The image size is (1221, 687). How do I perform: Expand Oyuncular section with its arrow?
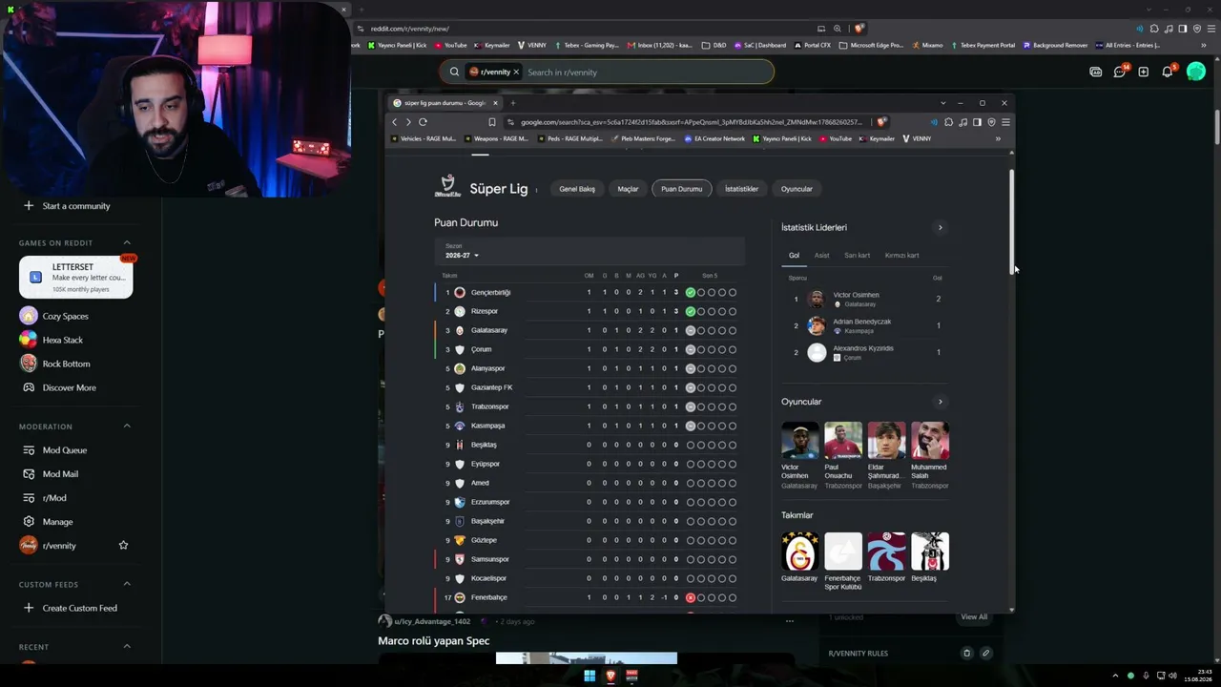[940, 402]
